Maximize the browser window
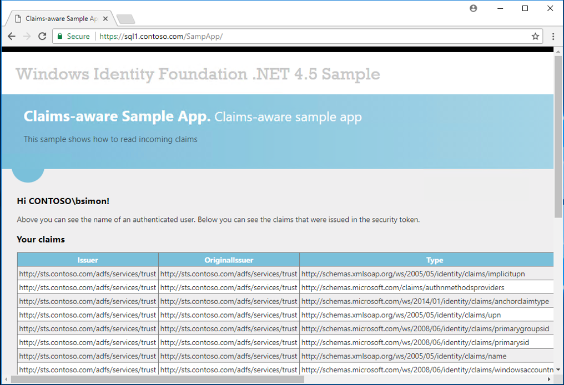Screen dimensions: 564x385 525,8
